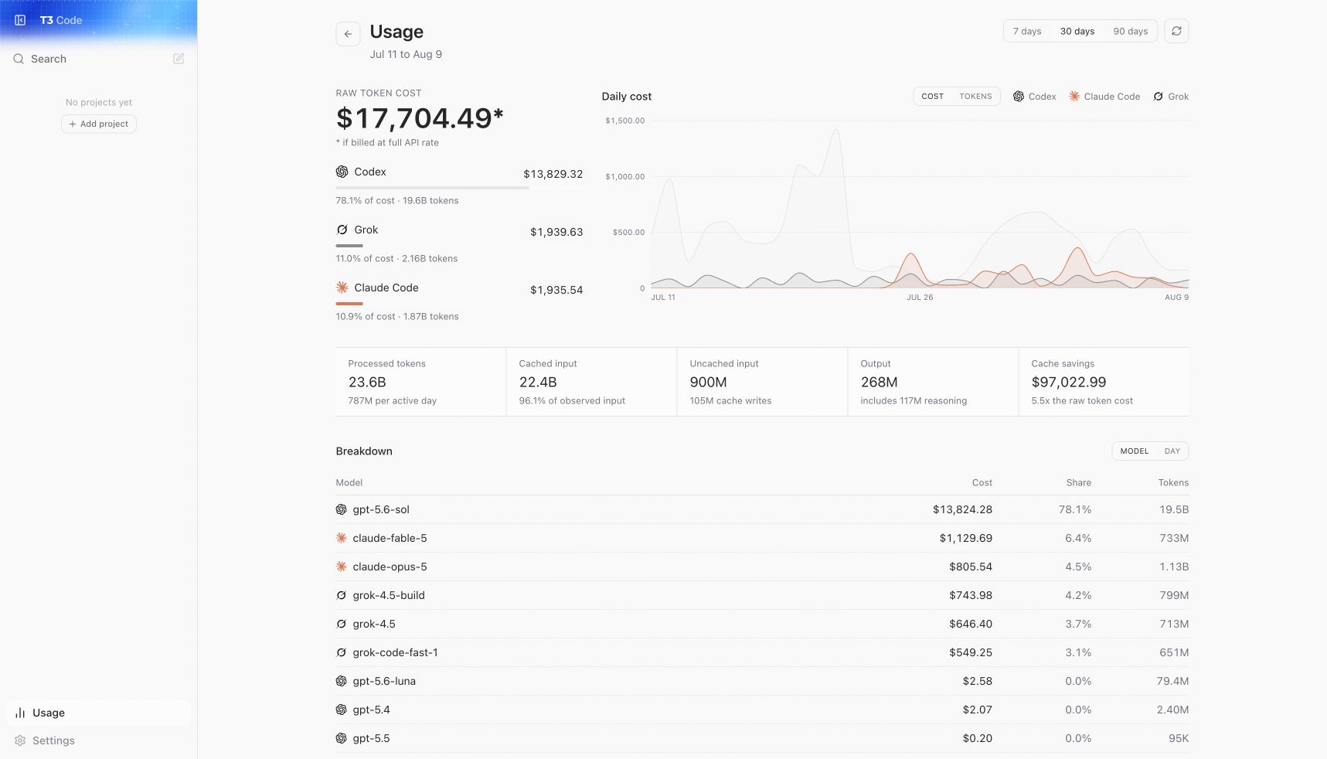
Task: Select the claude-opus-5 model name
Action: click(x=390, y=567)
